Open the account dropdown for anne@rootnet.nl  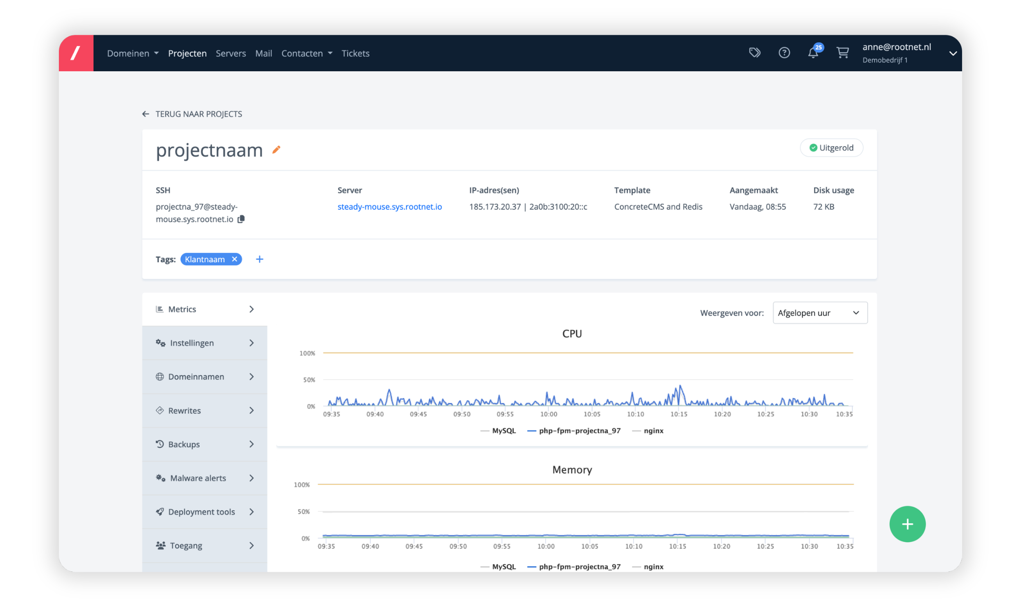(954, 53)
